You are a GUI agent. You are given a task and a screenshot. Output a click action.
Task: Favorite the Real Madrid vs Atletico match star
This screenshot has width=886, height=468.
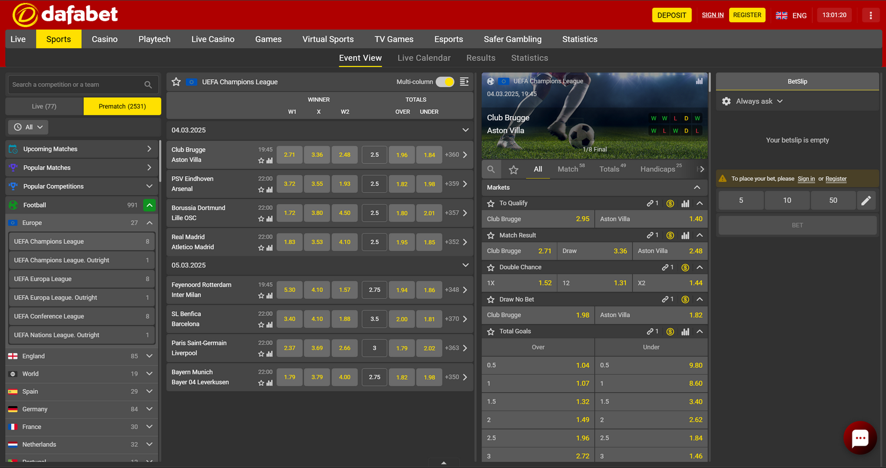261,248
